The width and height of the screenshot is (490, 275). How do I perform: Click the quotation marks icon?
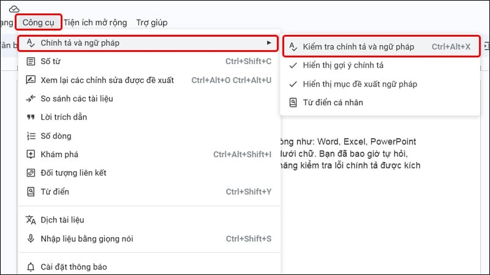click(x=31, y=117)
